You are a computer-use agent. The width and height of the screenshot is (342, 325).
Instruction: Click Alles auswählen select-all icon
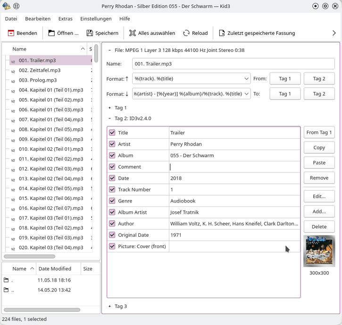pos(133,33)
